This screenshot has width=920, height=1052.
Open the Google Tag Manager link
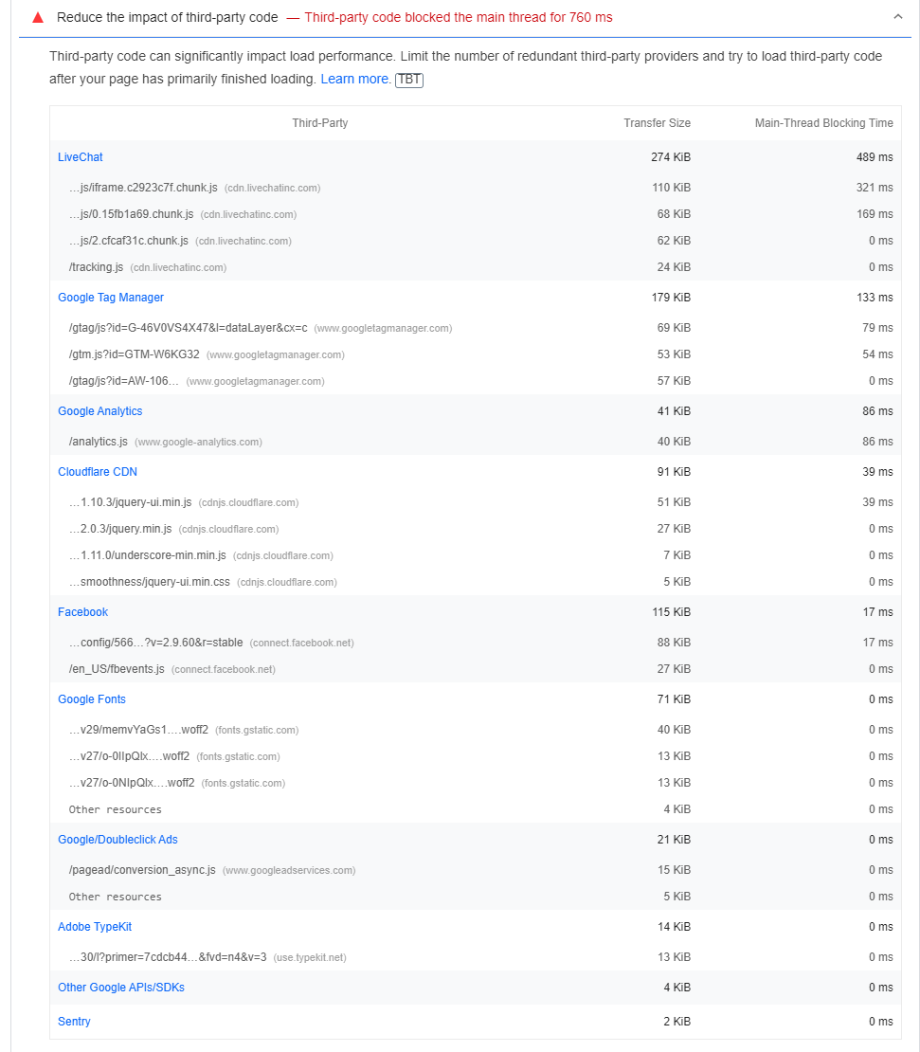pos(111,297)
